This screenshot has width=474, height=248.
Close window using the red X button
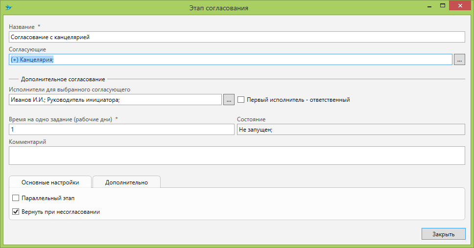[459, 6]
